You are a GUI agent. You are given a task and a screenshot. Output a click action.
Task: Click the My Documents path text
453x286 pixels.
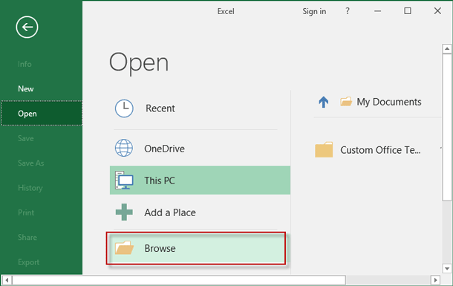click(389, 102)
